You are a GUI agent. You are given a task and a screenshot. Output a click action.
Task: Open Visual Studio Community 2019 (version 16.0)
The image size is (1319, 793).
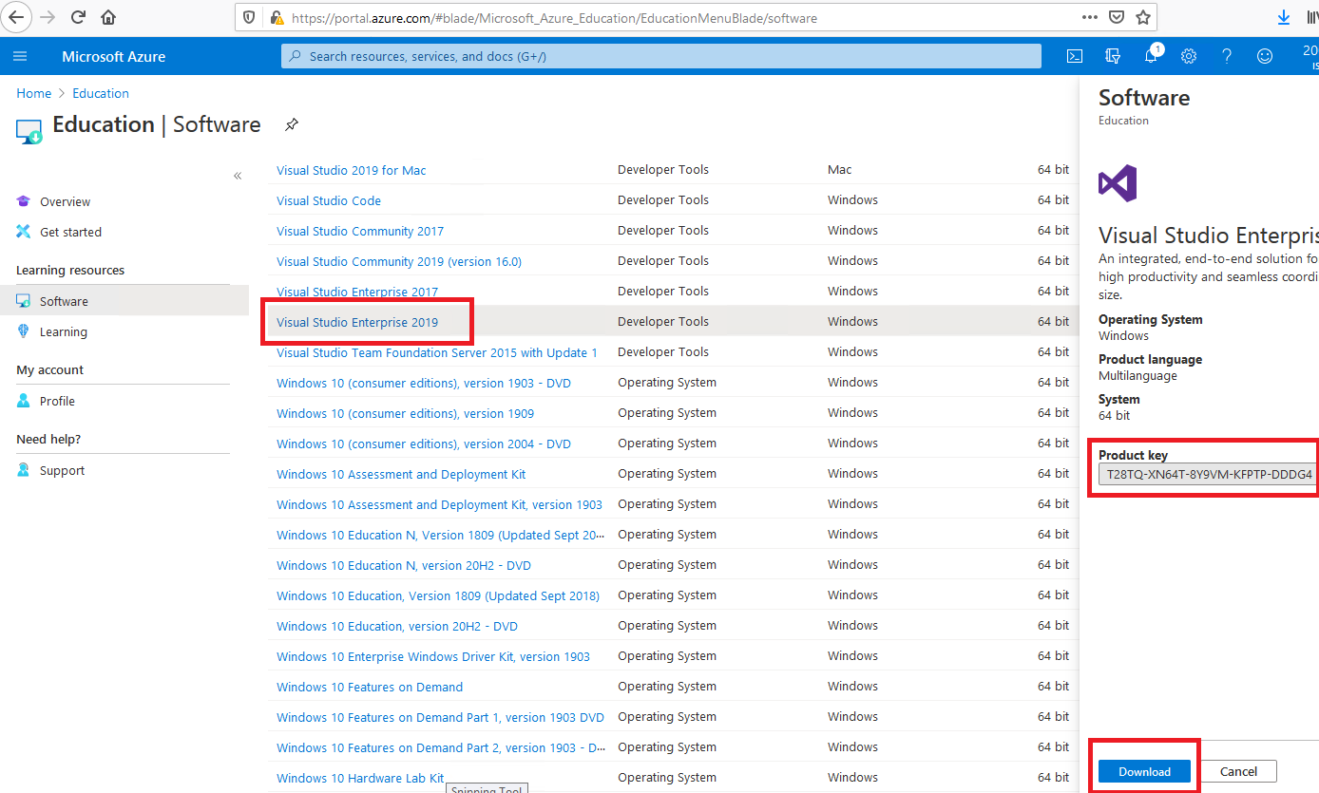click(x=399, y=261)
